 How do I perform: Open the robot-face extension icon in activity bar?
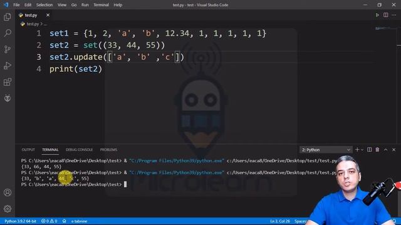pyautogui.click(x=8, y=98)
